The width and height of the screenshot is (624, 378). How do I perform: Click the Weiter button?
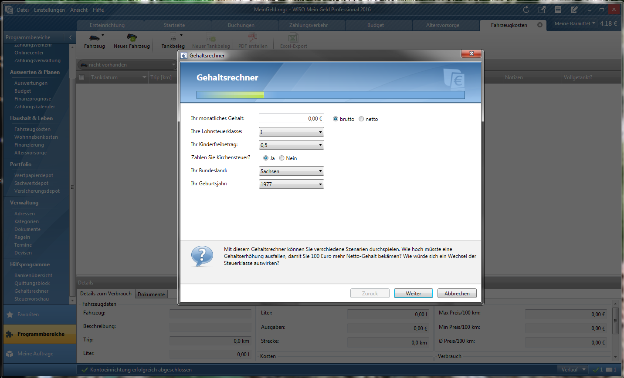point(413,294)
